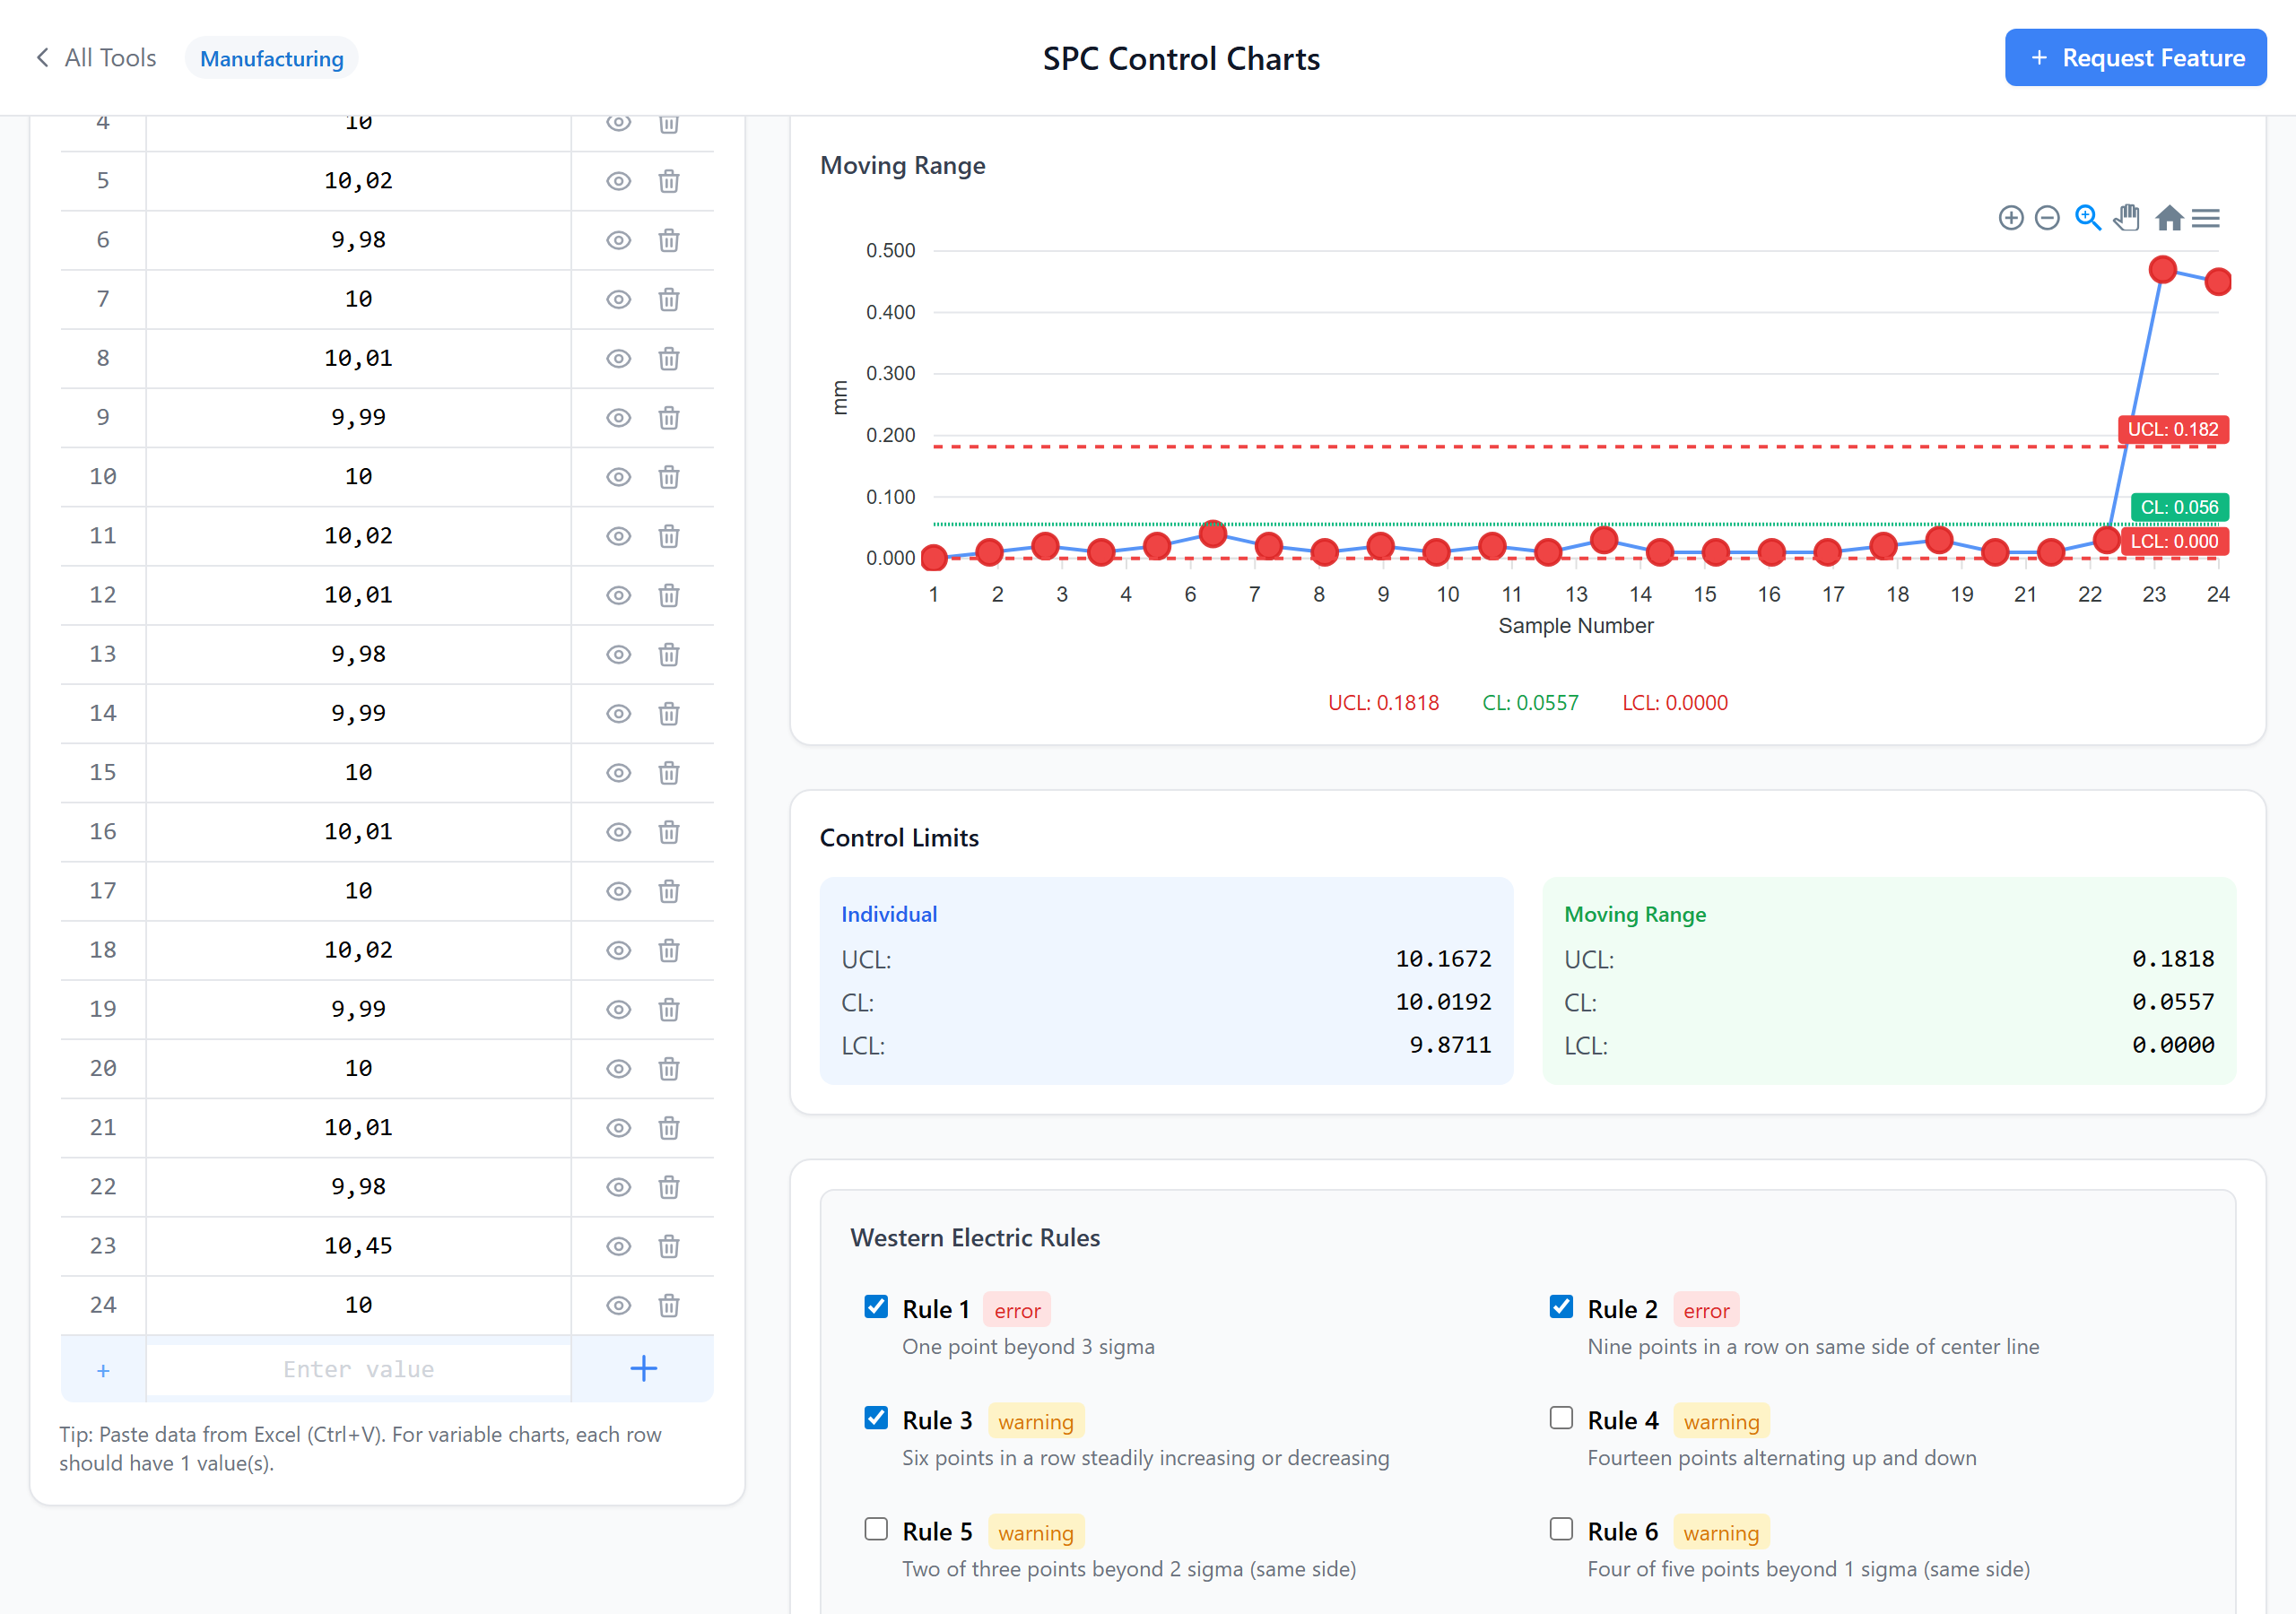The height and width of the screenshot is (1614, 2296).
Task: Delete sample 23 using its trash icon
Action: (x=668, y=1246)
